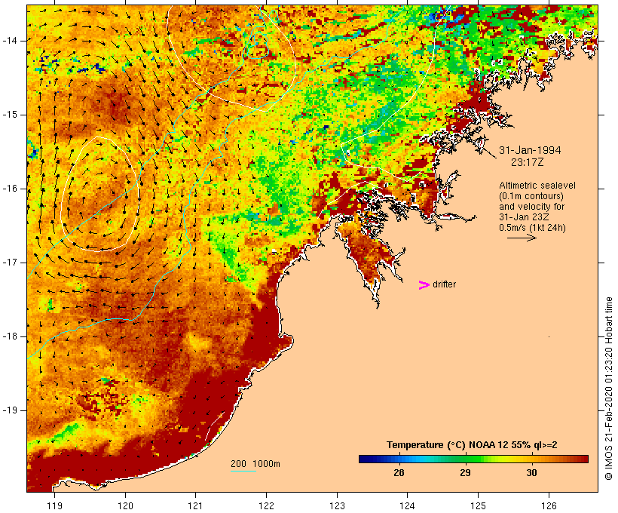Click latitude axis label '-19'
The image size is (618, 513).
coord(10,410)
